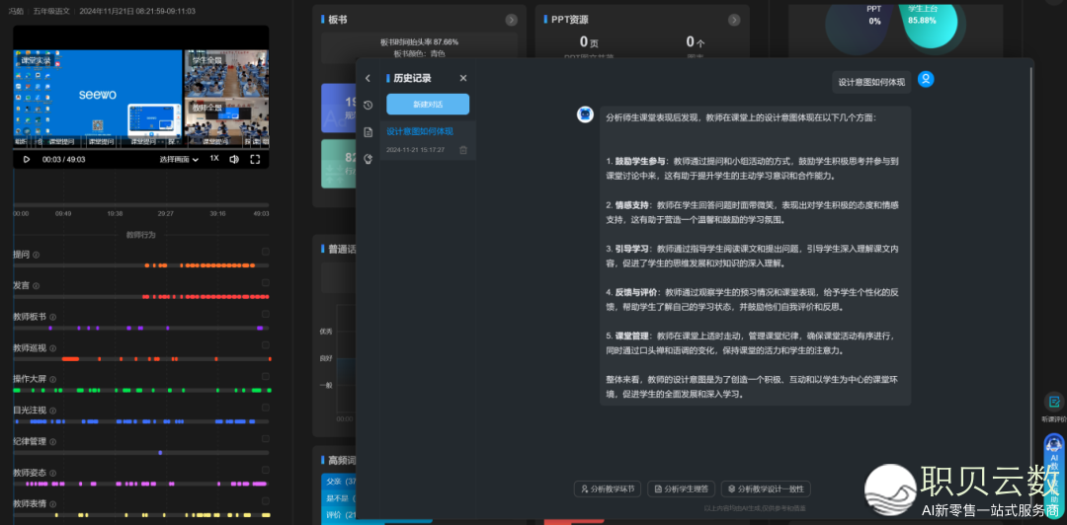
Task: Click the 学生全景 video view thumbnail
Action: (x=226, y=73)
